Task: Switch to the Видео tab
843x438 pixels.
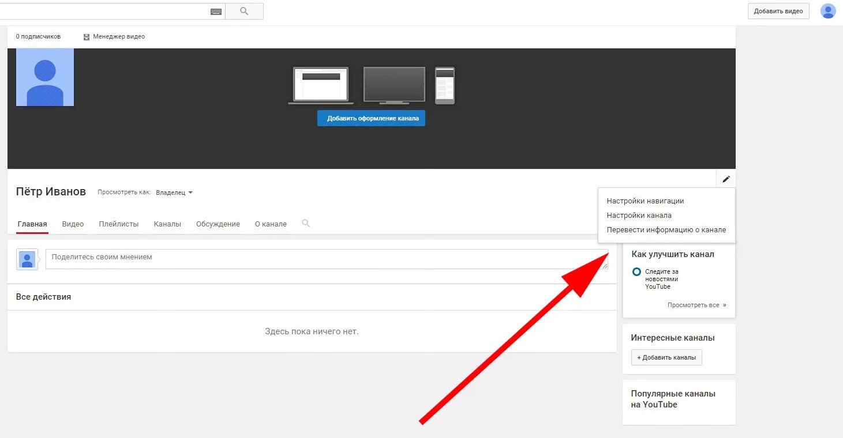Action: [73, 224]
